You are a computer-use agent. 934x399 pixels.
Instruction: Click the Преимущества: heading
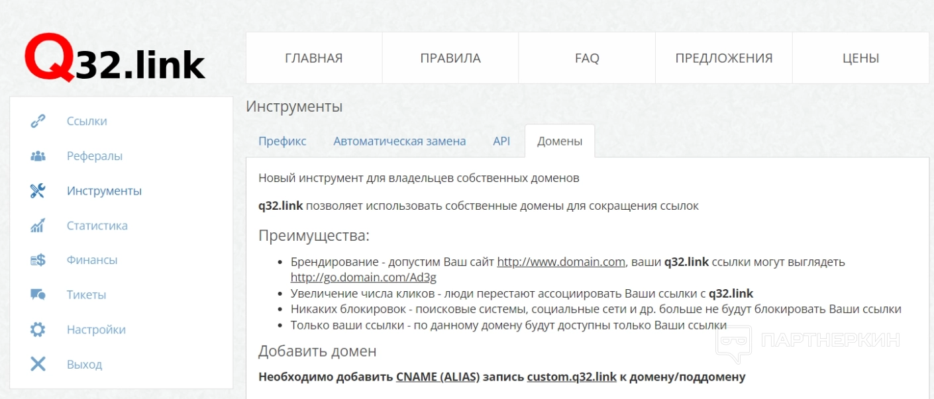click(x=314, y=236)
